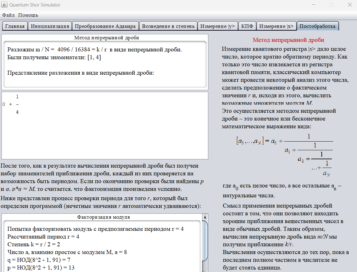Open the КПФ tab

pyautogui.click(x=247, y=26)
